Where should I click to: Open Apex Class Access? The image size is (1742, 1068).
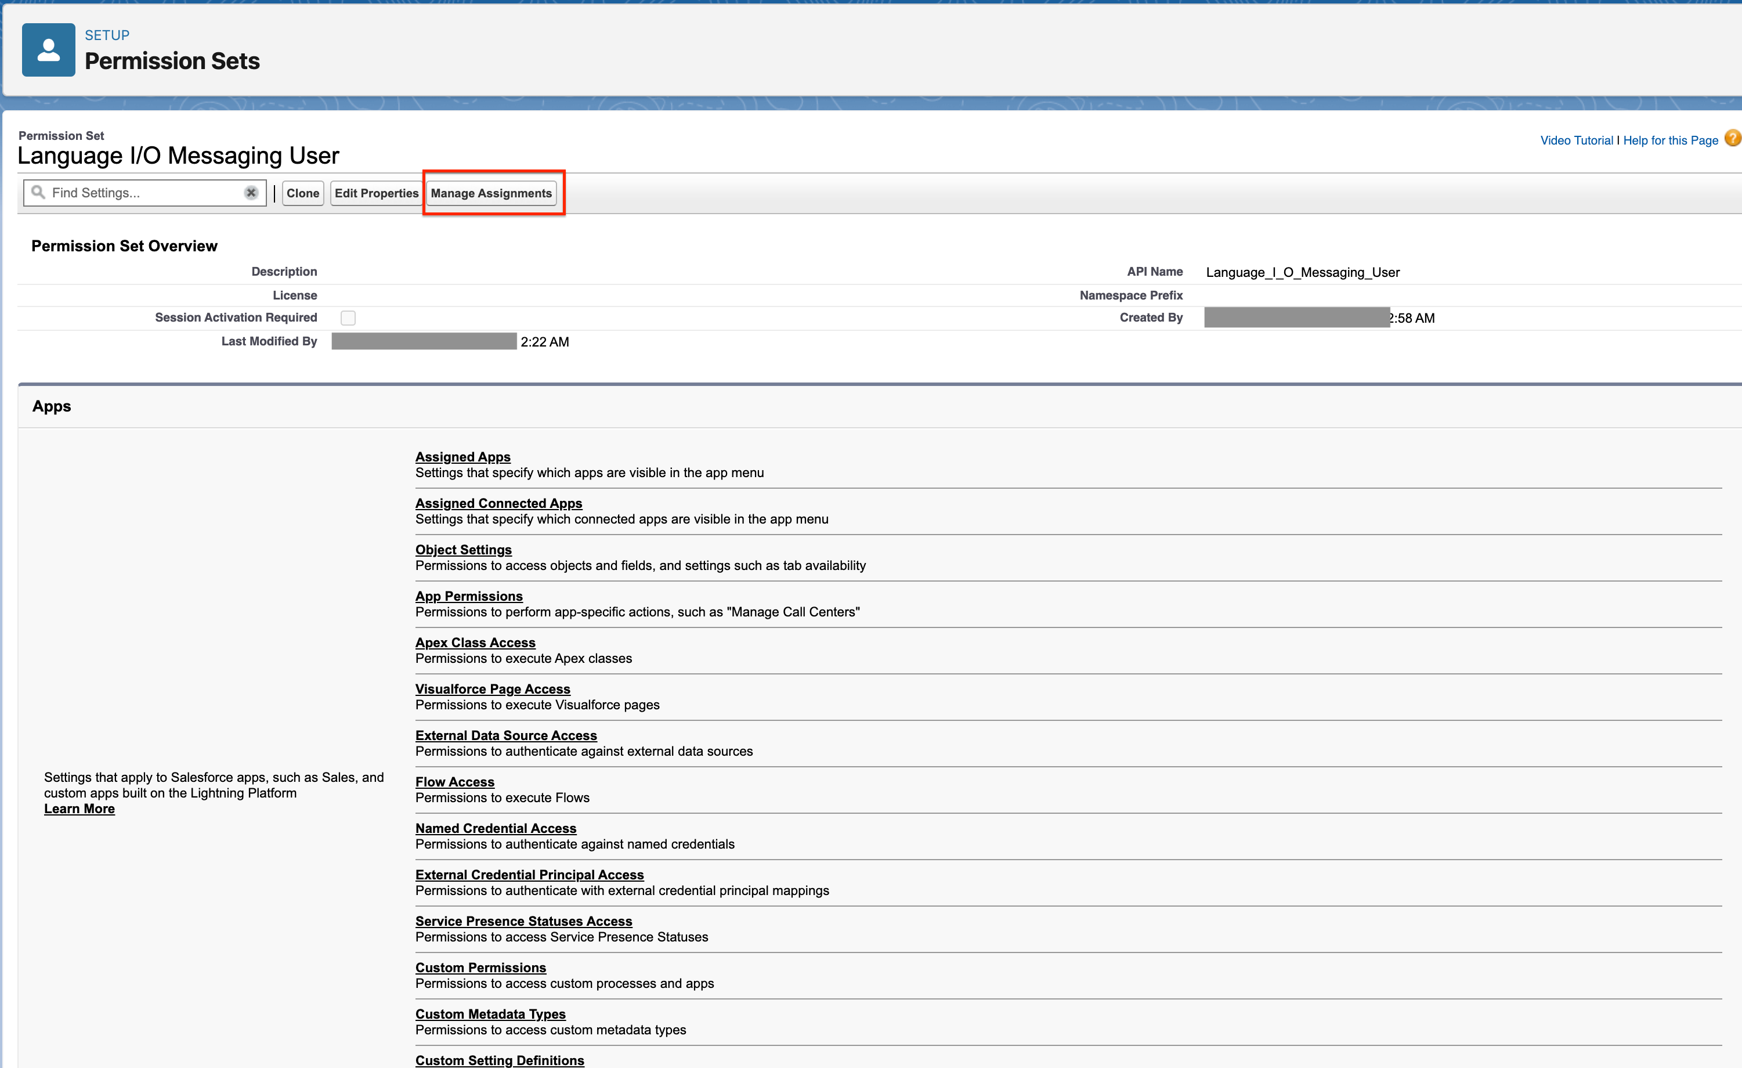tap(476, 642)
